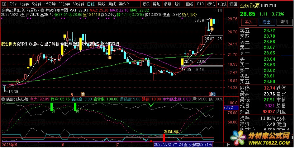The width and height of the screenshot is (295, 148).
Task: Click the MA1: 27.83 value
Action: pyautogui.click(x=79, y=10)
